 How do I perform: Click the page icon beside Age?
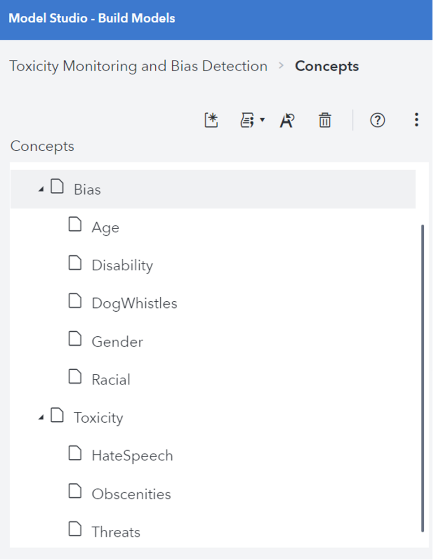tap(75, 225)
